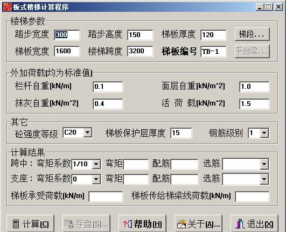Viewport: 286px width, 232px height.
Task: Click the 栏杆自重 field showing 0.1
Action: (108, 87)
